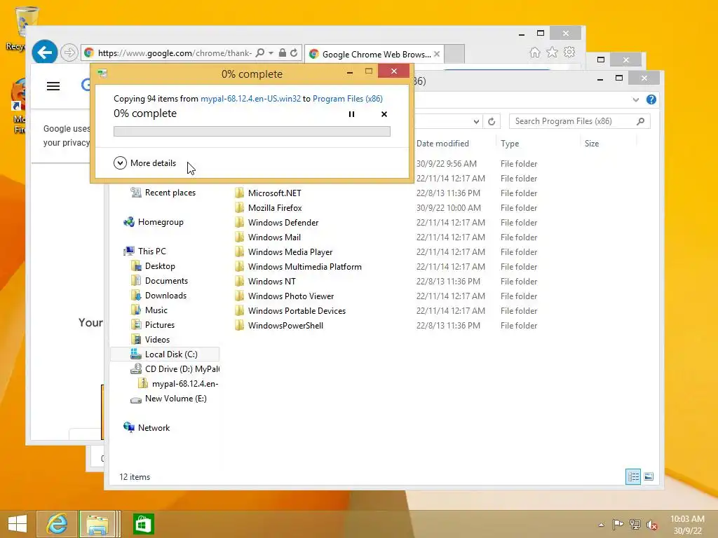Open New Volume (E:) drive
The width and height of the screenshot is (718, 538).
tap(168, 399)
